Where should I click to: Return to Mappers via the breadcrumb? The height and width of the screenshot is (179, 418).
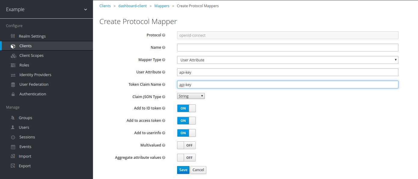click(162, 6)
